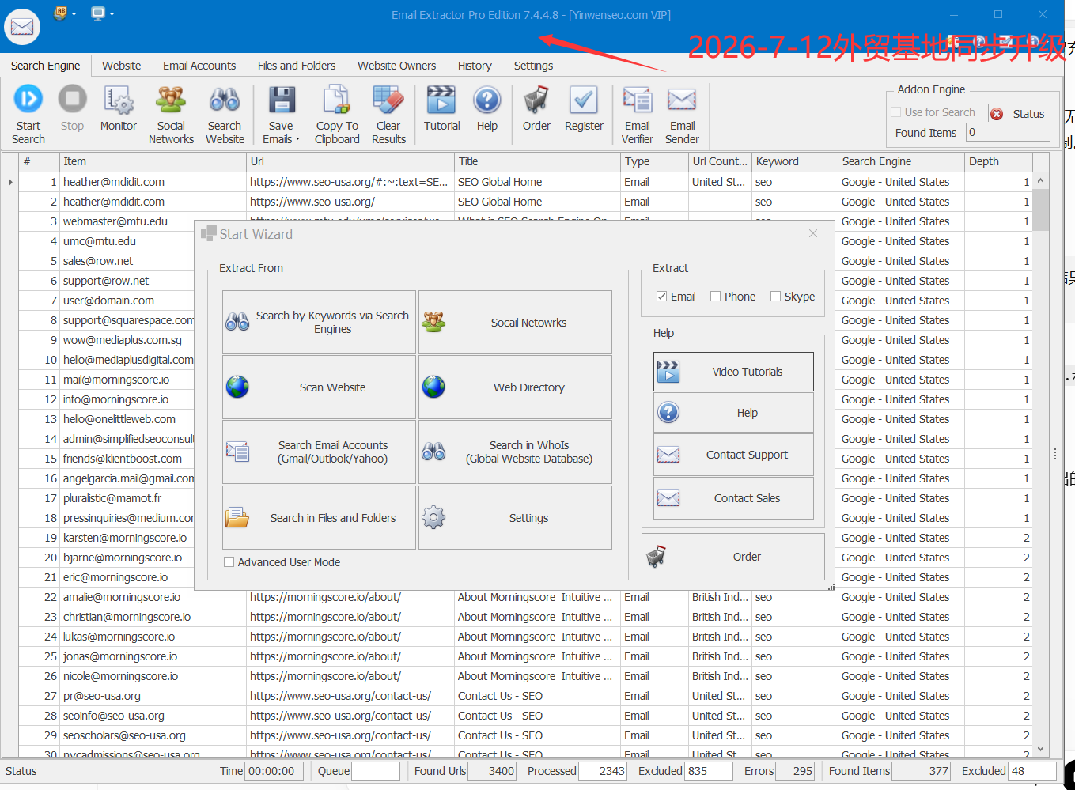Click the Stop toolbar icon
The height and width of the screenshot is (790, 1075).
point(72,100)
